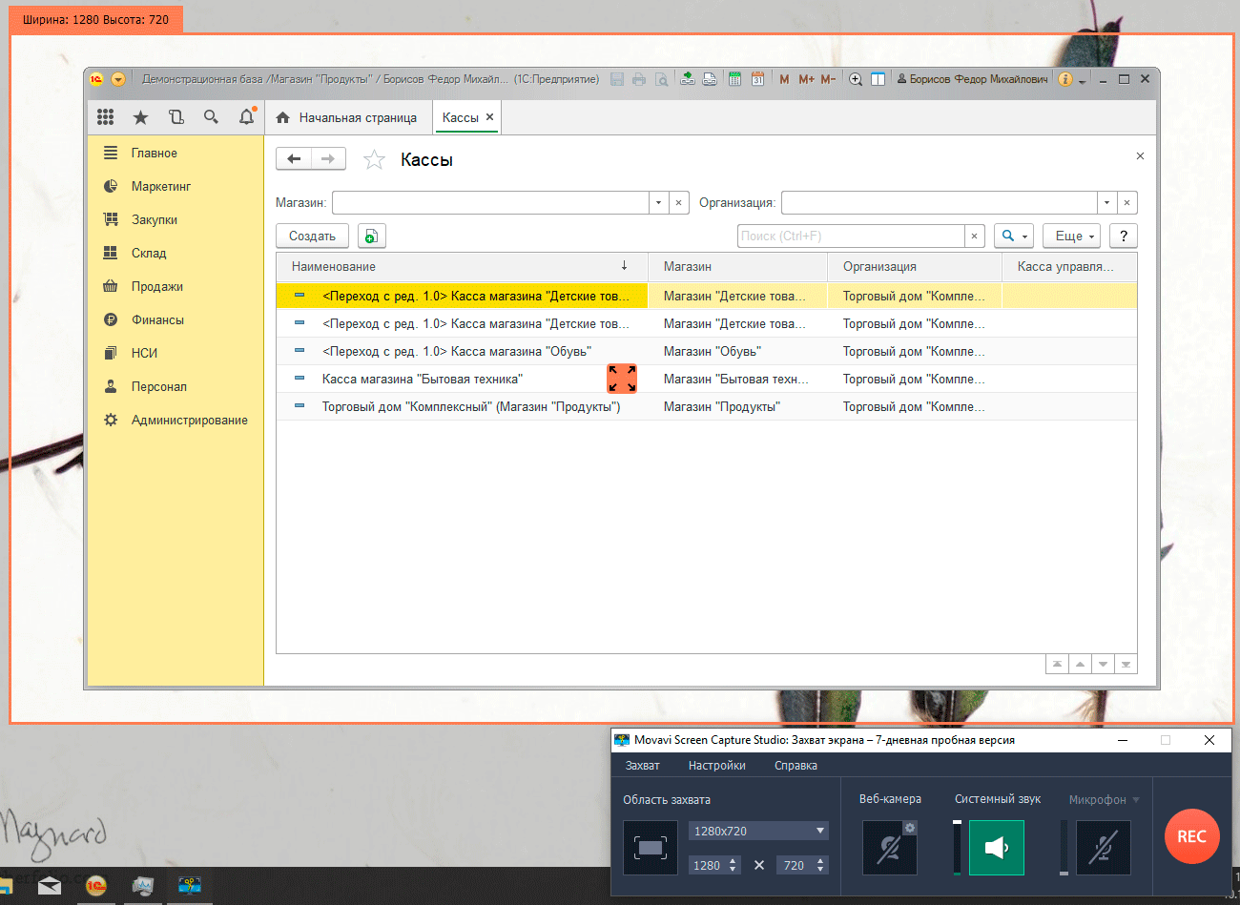Add Кассы list to favorites star
This screenshot has height=905, width=1240.
pos(374,159)
